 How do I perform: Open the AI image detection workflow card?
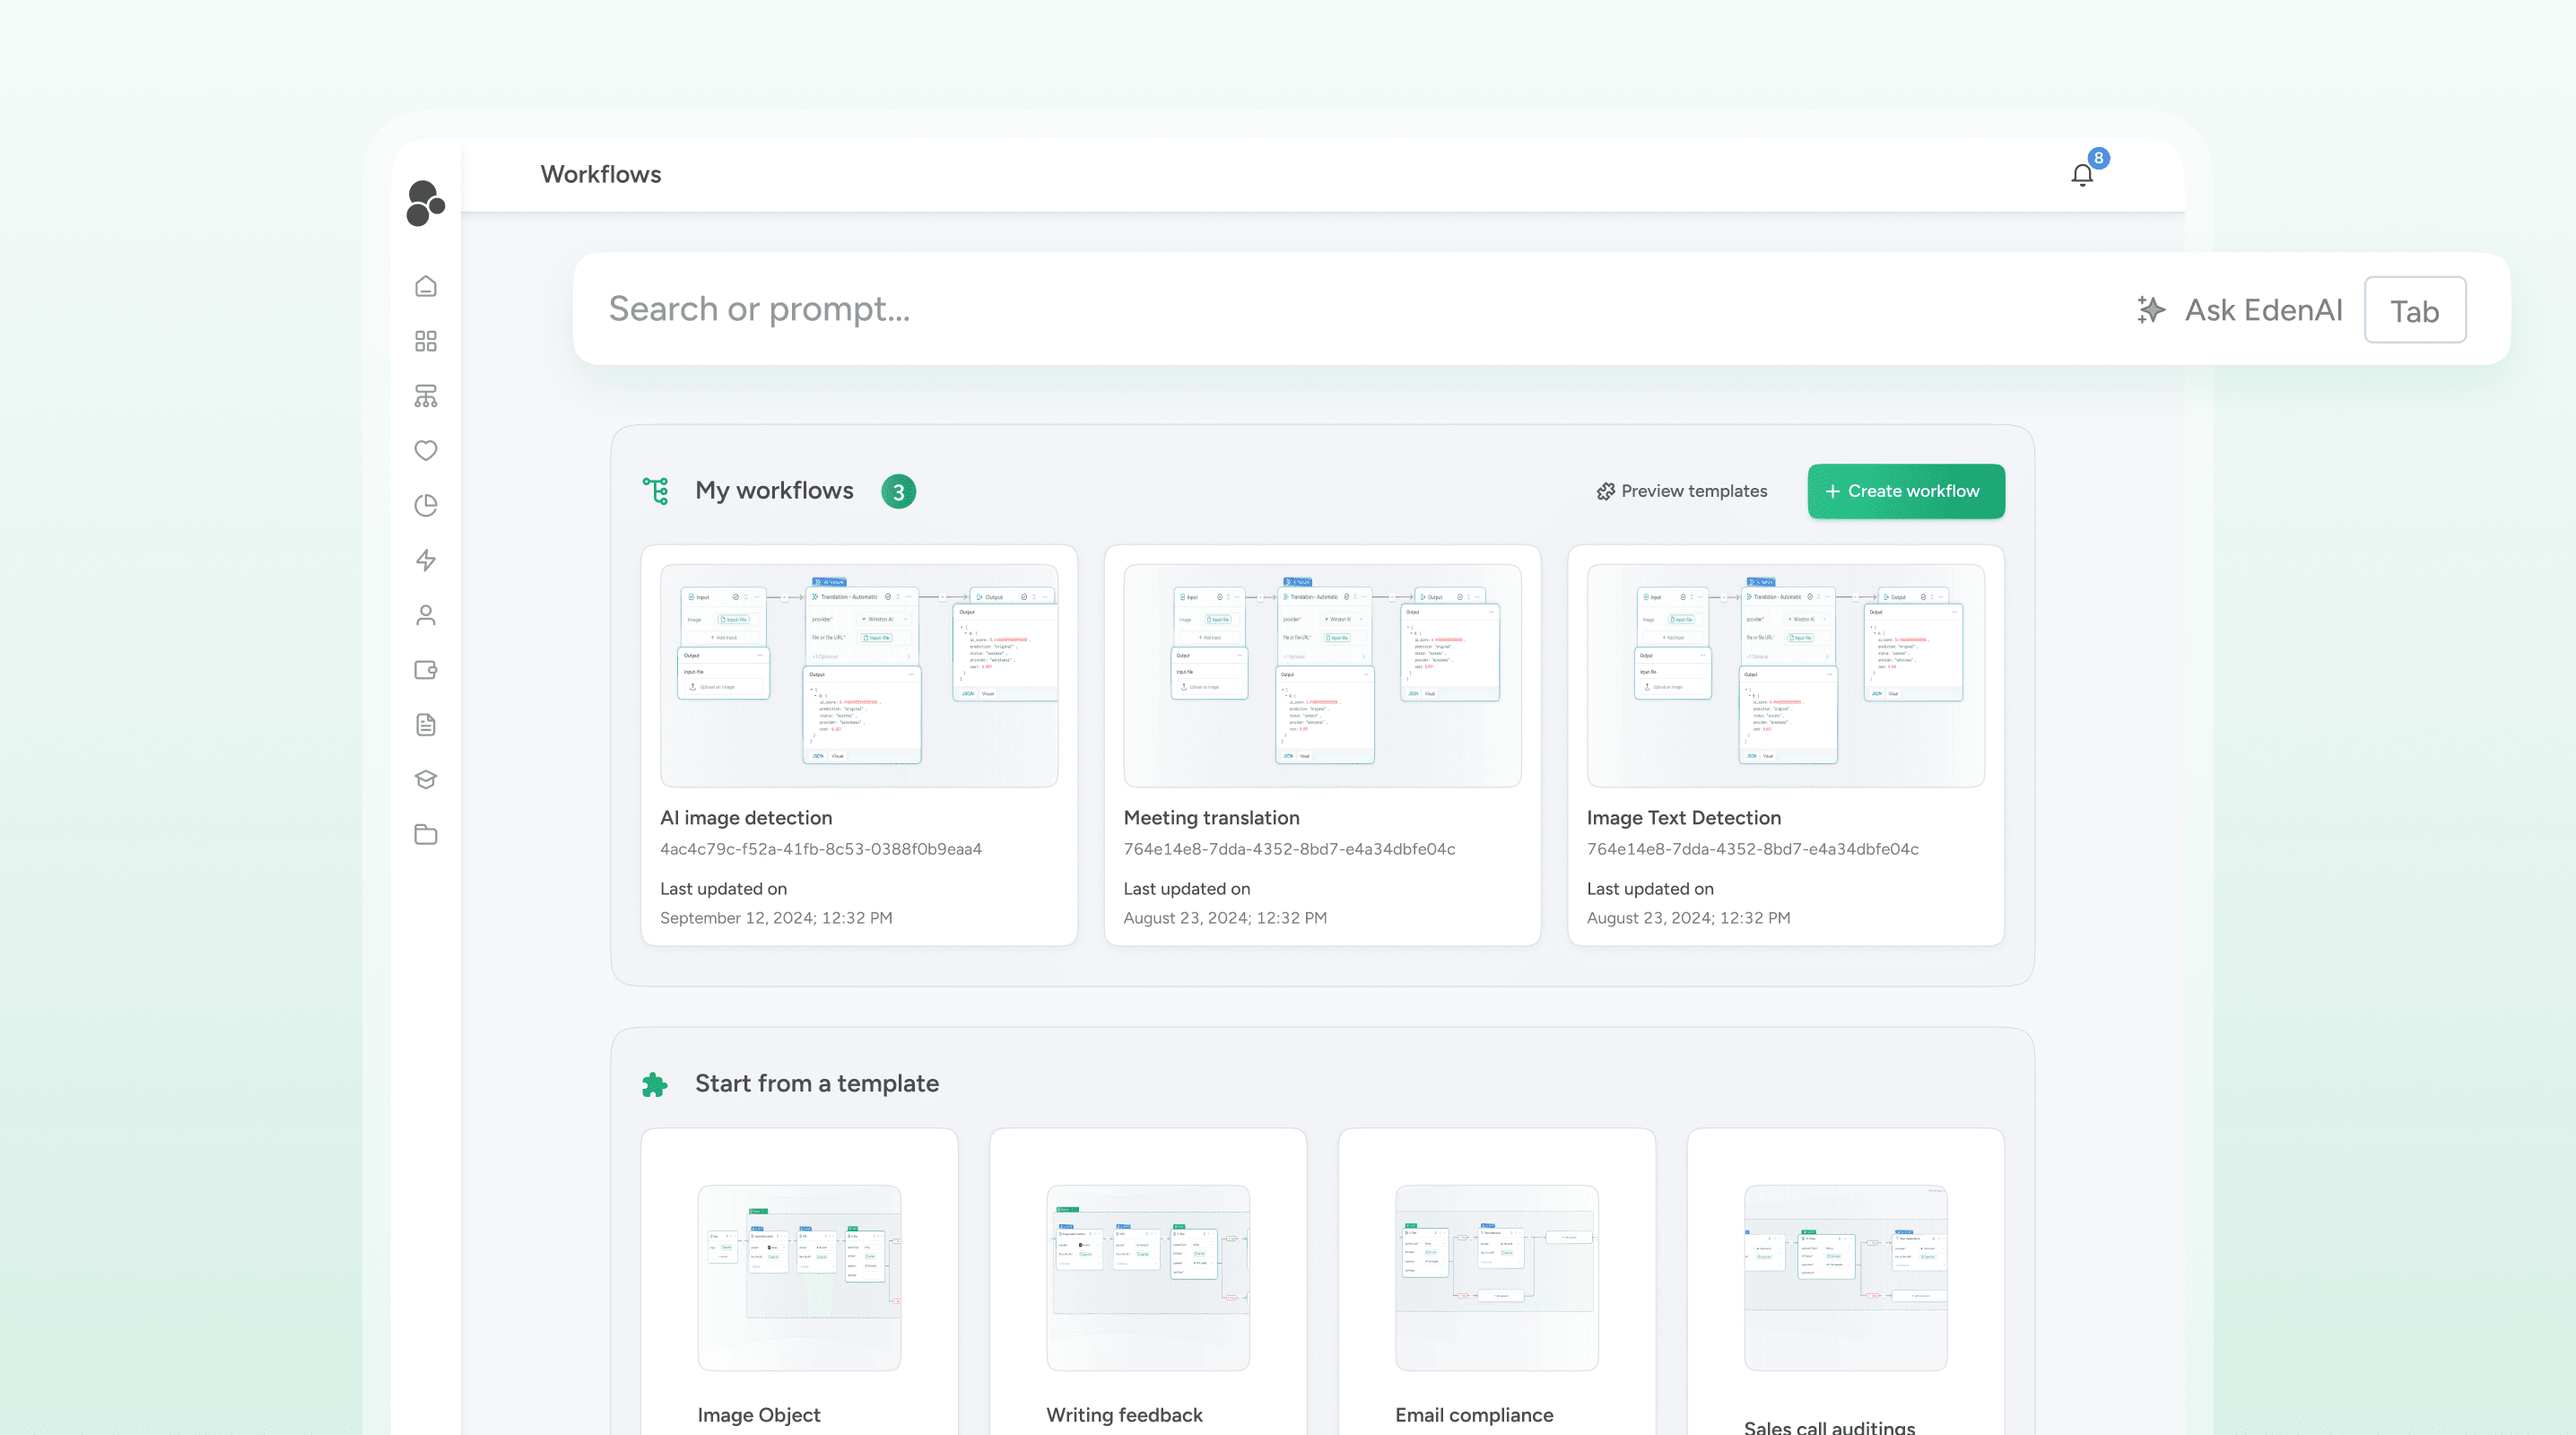[x=858, y=744]
